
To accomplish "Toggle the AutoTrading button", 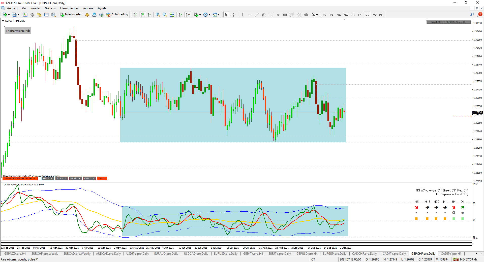I will click(117, 15).
